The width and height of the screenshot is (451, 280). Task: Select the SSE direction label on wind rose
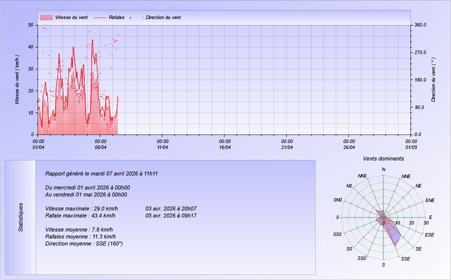tap(405, 258)
